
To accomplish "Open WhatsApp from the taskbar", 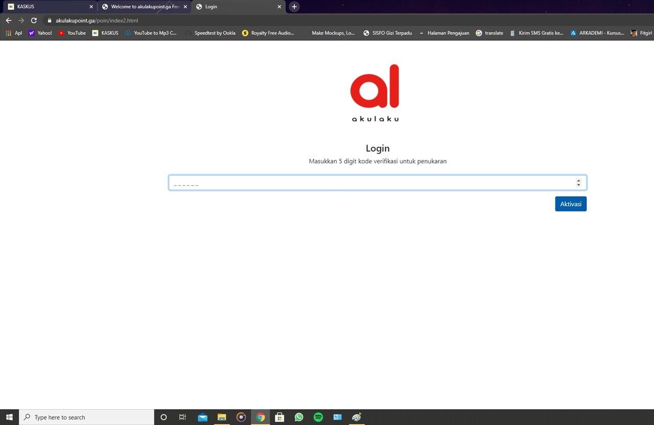I will pos(299,417).
